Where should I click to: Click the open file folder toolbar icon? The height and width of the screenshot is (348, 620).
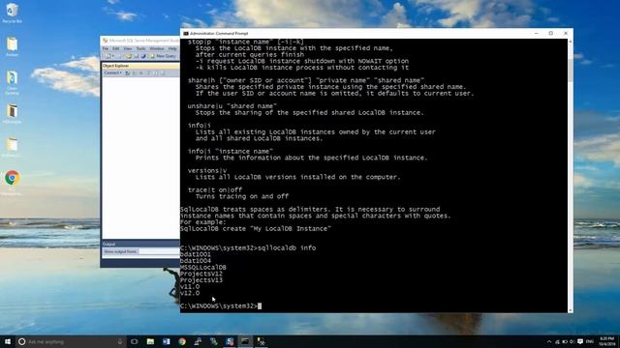tap(128, 56)
